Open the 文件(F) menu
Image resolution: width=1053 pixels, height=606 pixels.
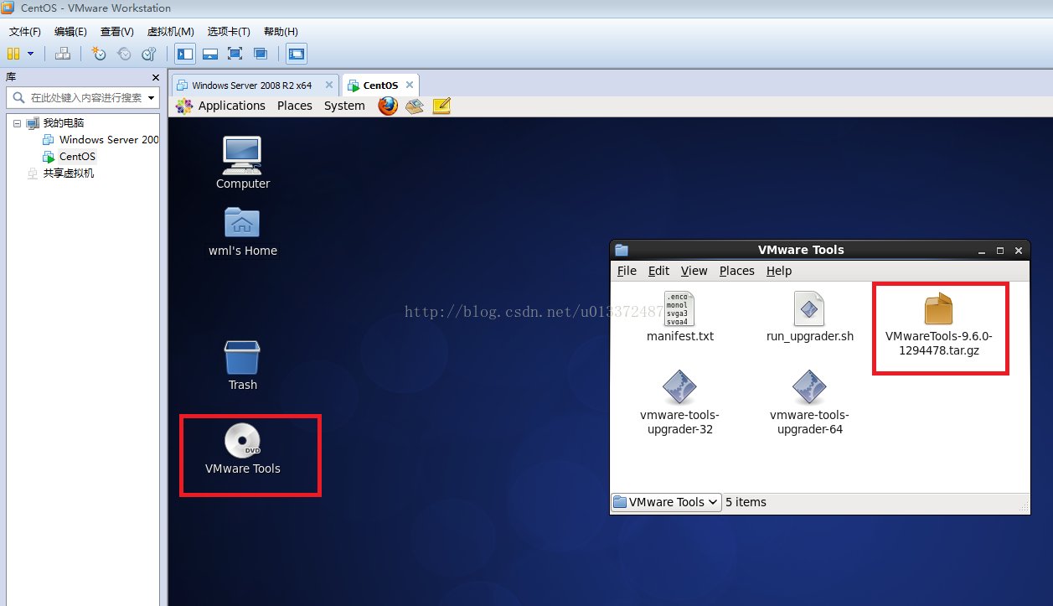[25, 32]
